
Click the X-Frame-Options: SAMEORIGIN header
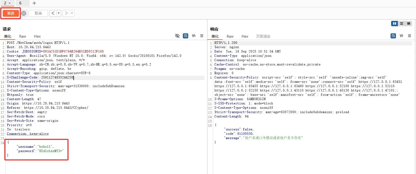(240, 99)
